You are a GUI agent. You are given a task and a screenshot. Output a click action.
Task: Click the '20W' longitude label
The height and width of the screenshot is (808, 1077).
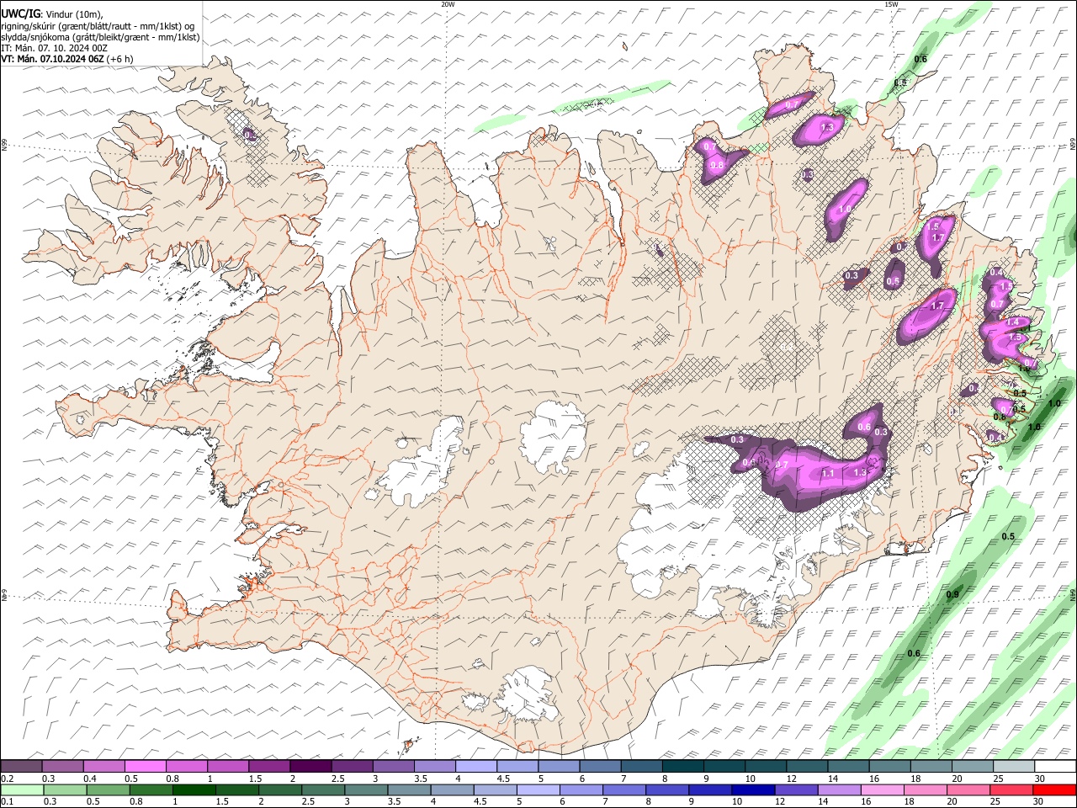coord(448,4)
